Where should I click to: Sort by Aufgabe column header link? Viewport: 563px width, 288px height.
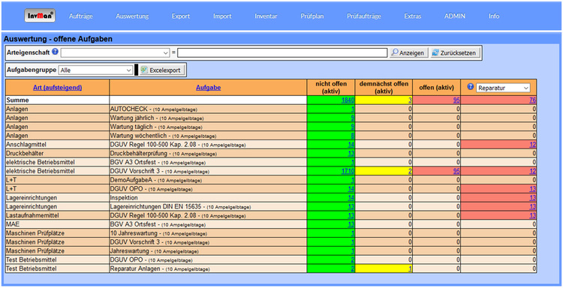(208, 88)
